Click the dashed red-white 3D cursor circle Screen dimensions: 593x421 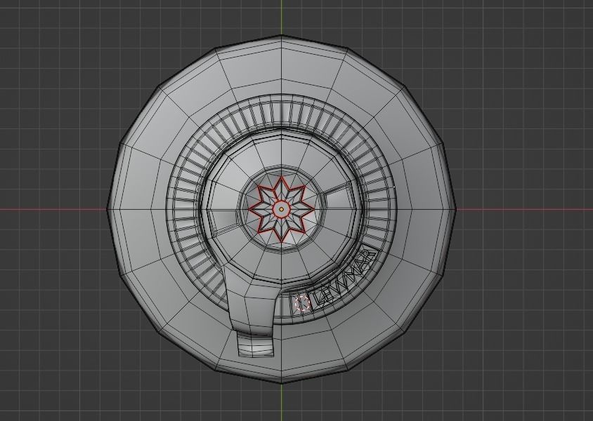coord(303,303)
